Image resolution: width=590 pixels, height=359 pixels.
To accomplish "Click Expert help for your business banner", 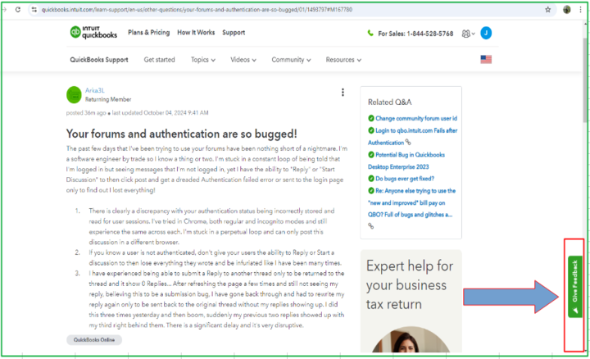I will pos(411,301).
